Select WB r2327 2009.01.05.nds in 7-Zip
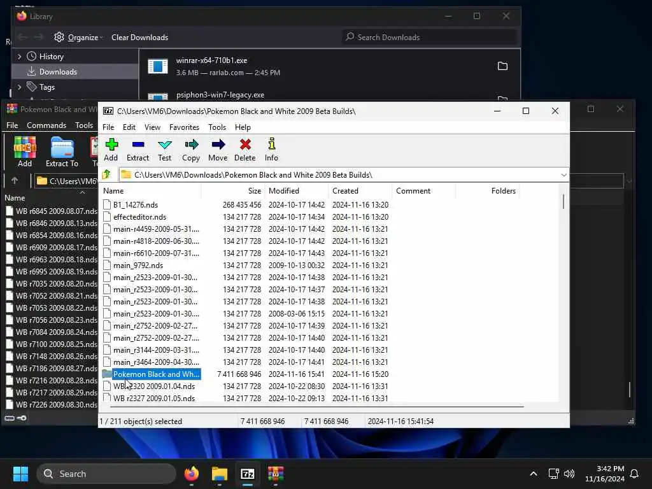The width and height of the screenshot is (652, 489). pyautogui.click(x=154, y=398)
